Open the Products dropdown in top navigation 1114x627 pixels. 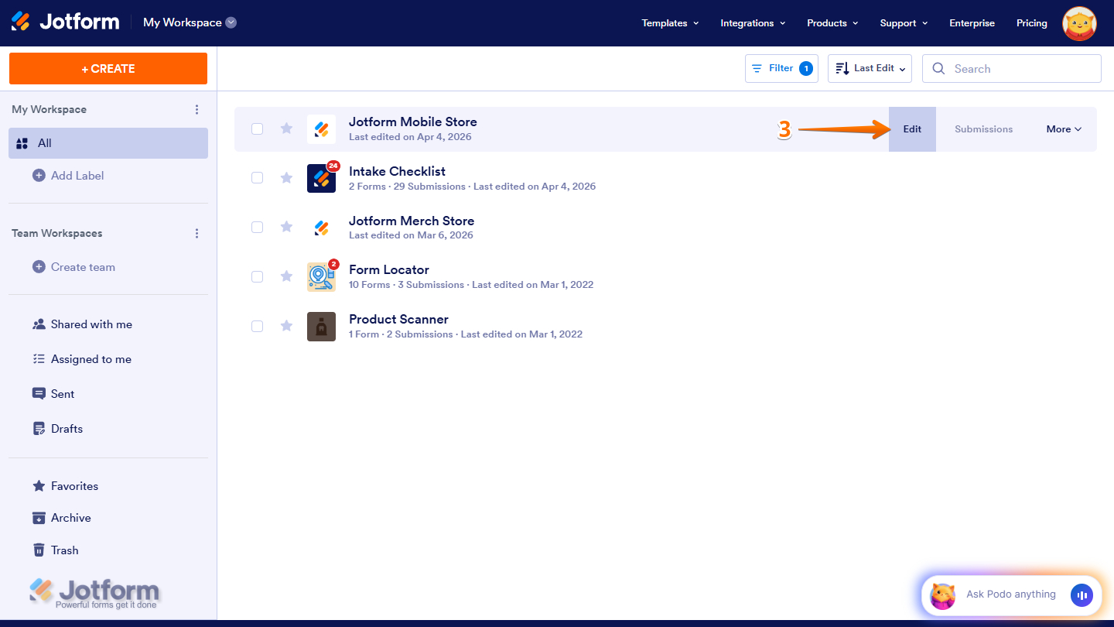tap(832, 22)
